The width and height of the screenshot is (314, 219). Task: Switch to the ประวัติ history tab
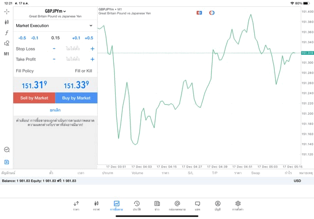[136, 205]
